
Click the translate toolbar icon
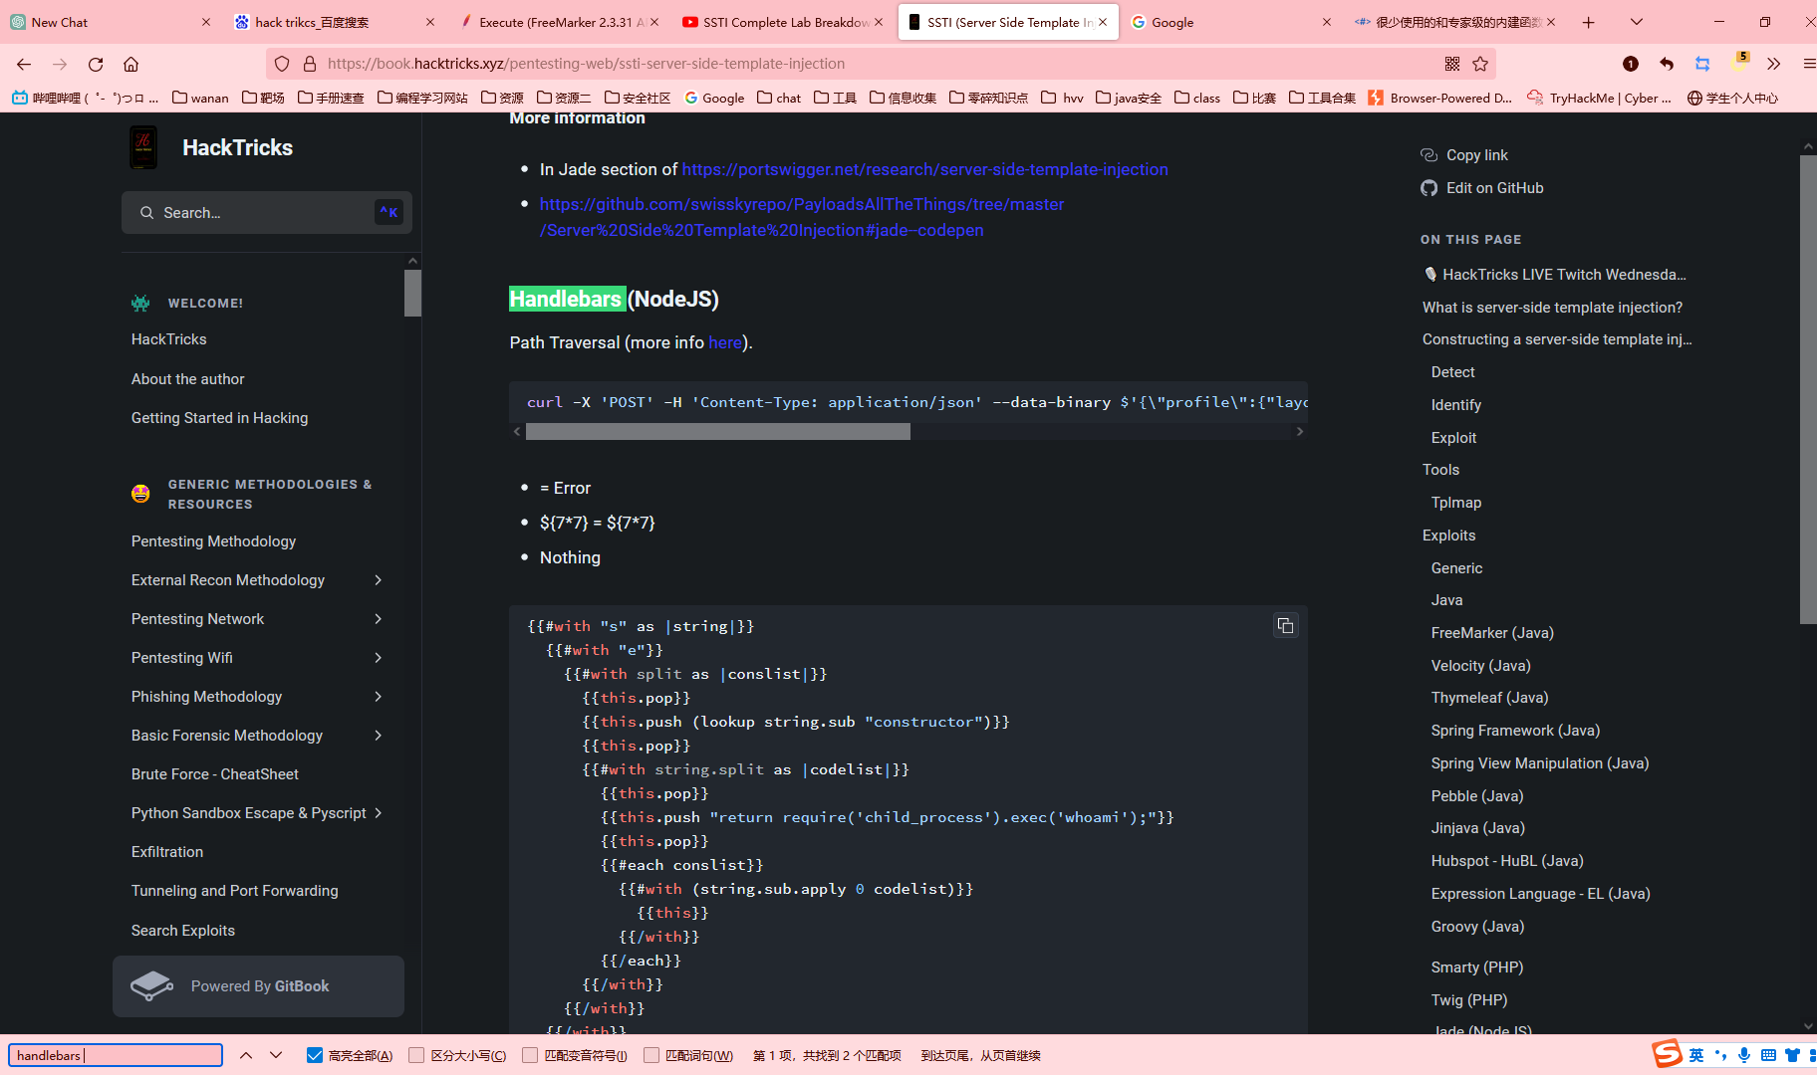point(1702,64)
